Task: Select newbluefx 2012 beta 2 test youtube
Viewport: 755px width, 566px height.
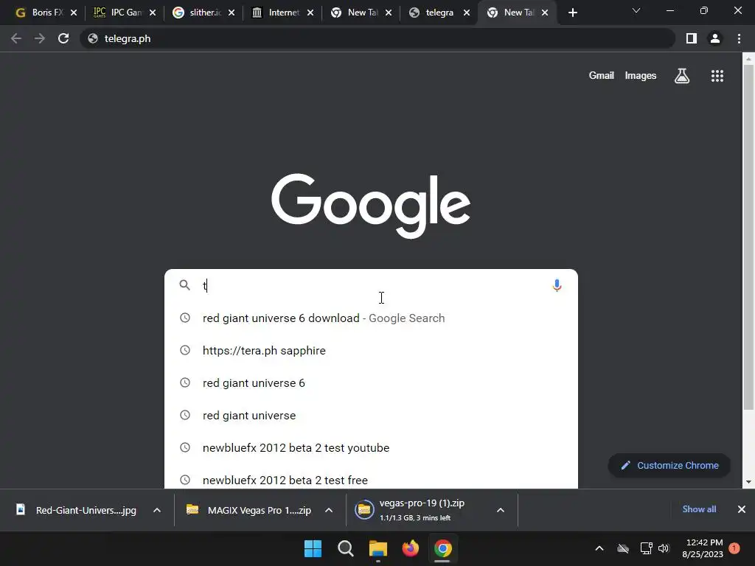Action: click(371, 447)
